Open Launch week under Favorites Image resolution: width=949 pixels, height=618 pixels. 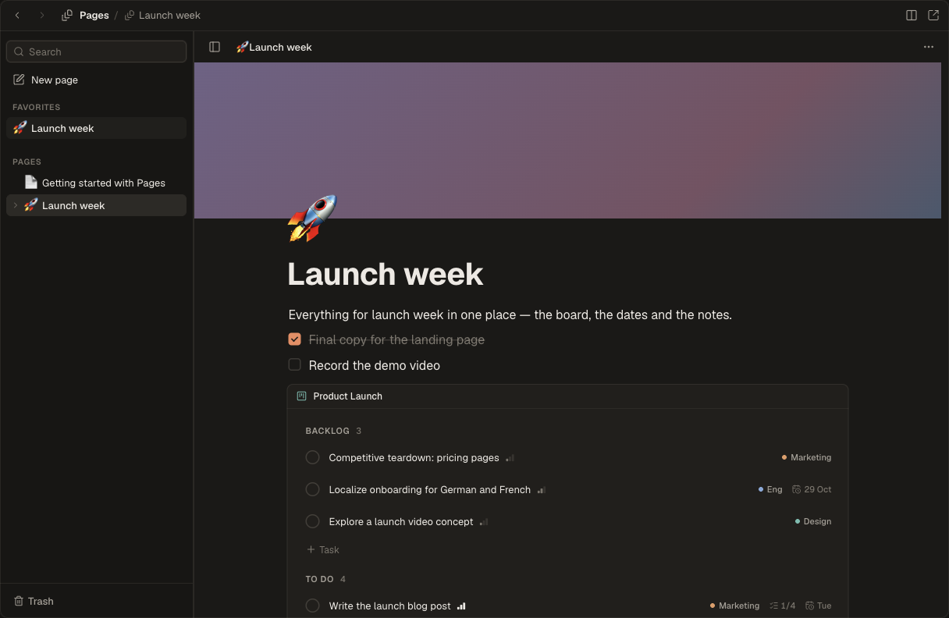(96, 128)
